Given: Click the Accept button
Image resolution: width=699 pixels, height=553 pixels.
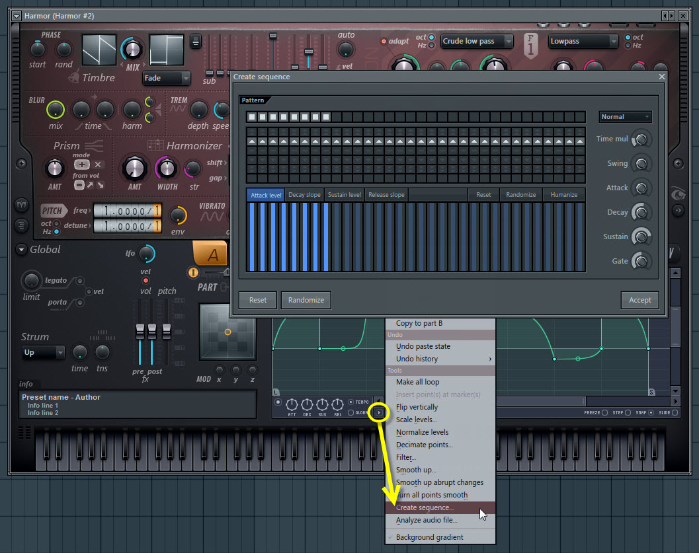Looking at the screenshot, I should 639,300.
